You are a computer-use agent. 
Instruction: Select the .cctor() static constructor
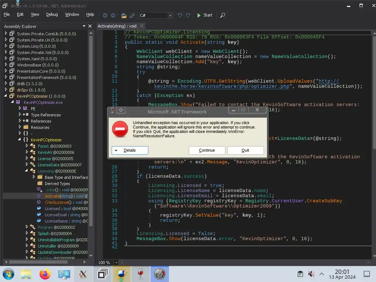[x=66, y=190]
